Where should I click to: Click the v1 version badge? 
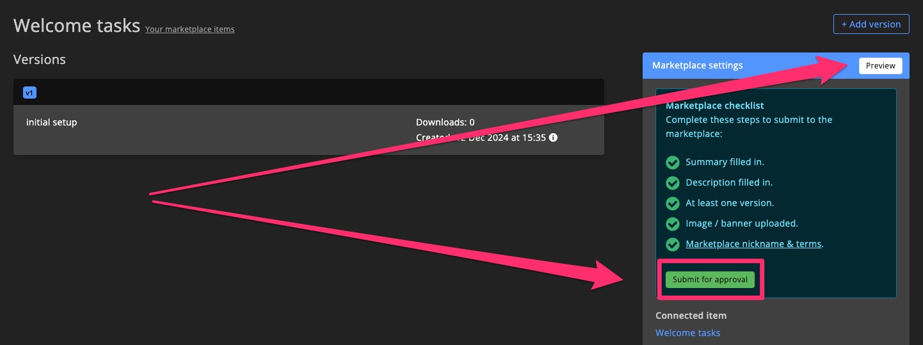pos(29,93)
